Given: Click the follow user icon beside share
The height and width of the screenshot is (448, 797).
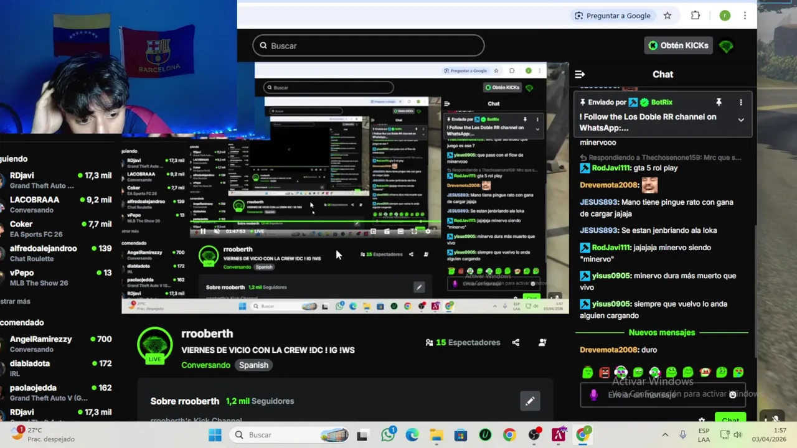Looking at the screenshot, I should coord(542,342).
